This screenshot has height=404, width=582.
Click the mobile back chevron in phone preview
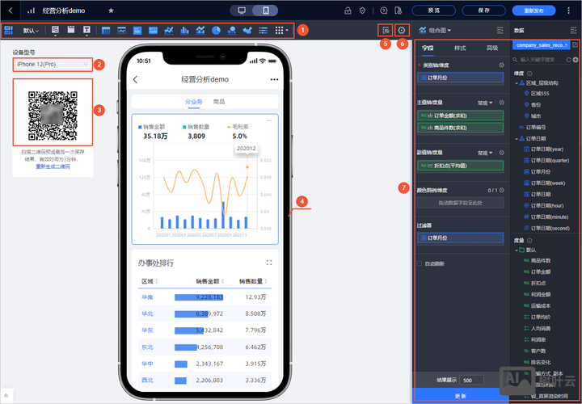(135, 80)
